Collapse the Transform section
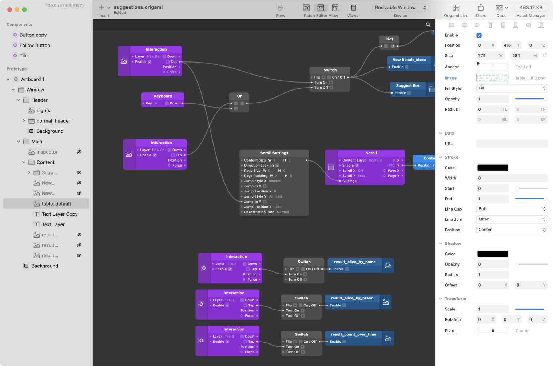The height and width of the screenshot is (366, 553). 441,299
